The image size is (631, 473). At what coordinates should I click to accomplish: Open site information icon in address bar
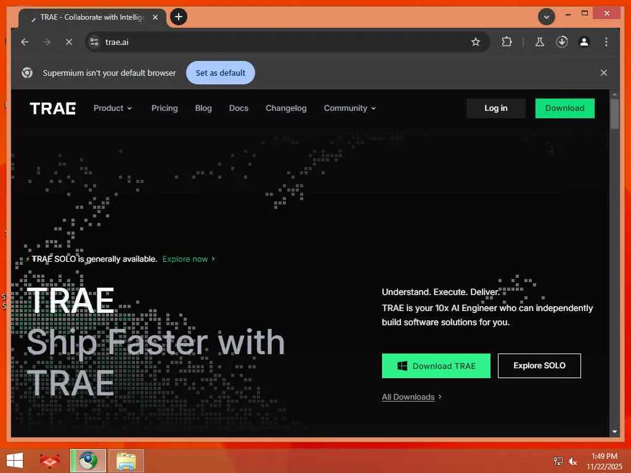pos(94,42)
